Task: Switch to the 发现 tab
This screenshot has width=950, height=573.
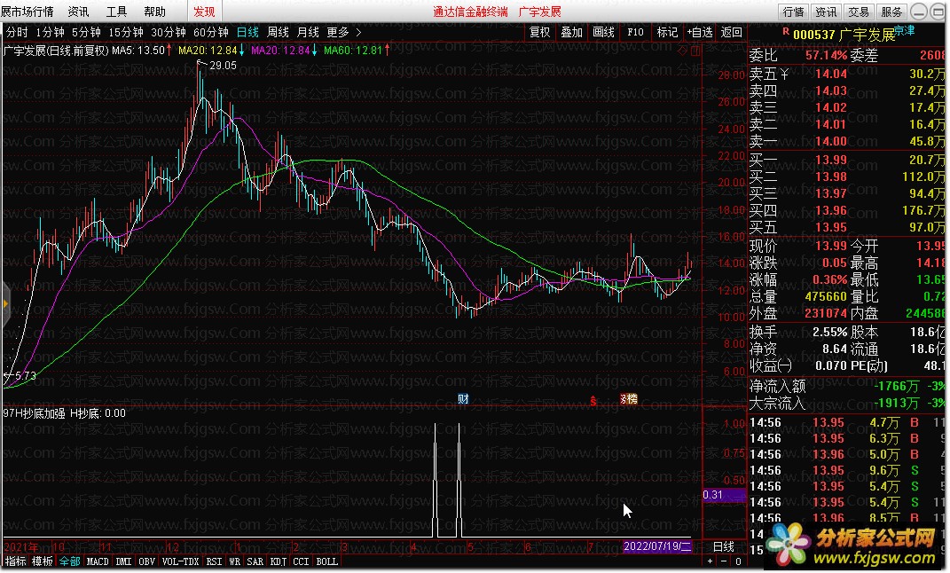Action: click(204, 12)
